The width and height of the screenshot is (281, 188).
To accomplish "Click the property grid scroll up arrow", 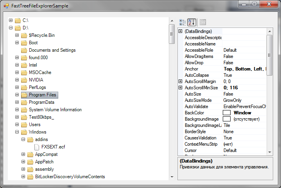I will [x=270, y=31].
